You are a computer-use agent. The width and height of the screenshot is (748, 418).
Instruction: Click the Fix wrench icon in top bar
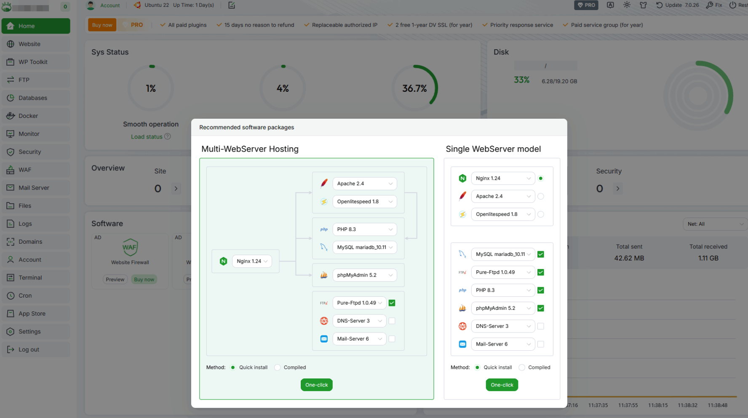710,5
